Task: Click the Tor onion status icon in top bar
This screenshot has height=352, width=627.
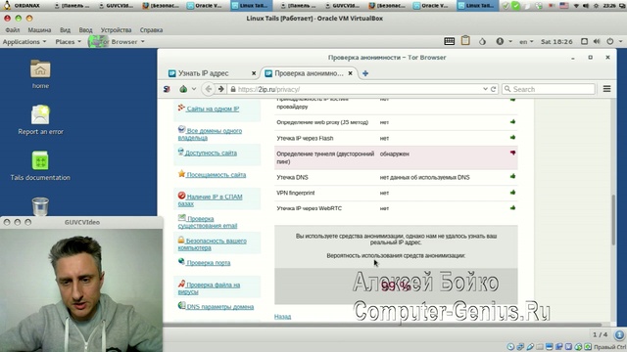Action: pyautogui.click(x=482, y=41)
